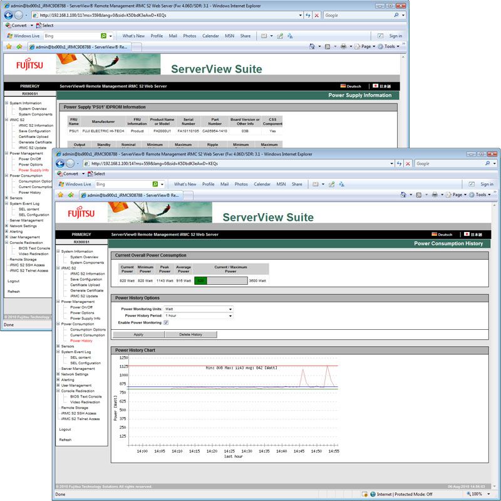Viewport: 501px width, 501px height.
Task: Open Video Redirection in rear window tree
Action: 34,254
